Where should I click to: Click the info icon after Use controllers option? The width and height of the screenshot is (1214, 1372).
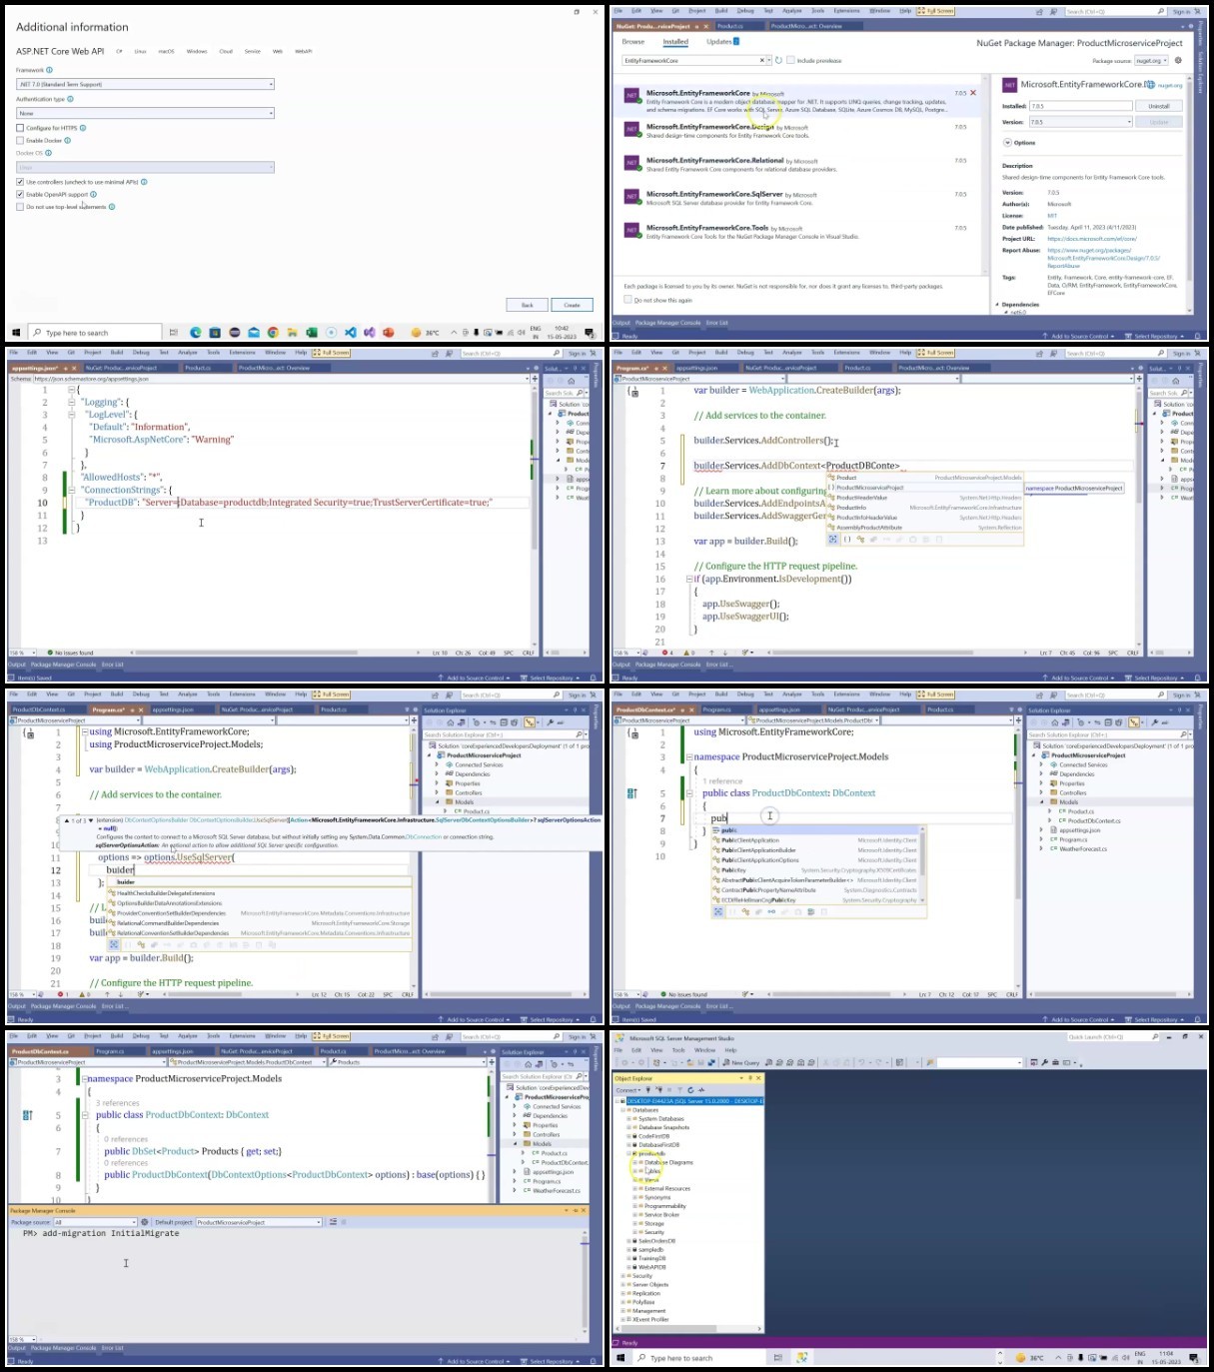(x=144, y=182)
